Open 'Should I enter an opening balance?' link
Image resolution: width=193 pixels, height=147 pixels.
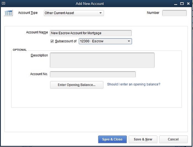point(134,84)
